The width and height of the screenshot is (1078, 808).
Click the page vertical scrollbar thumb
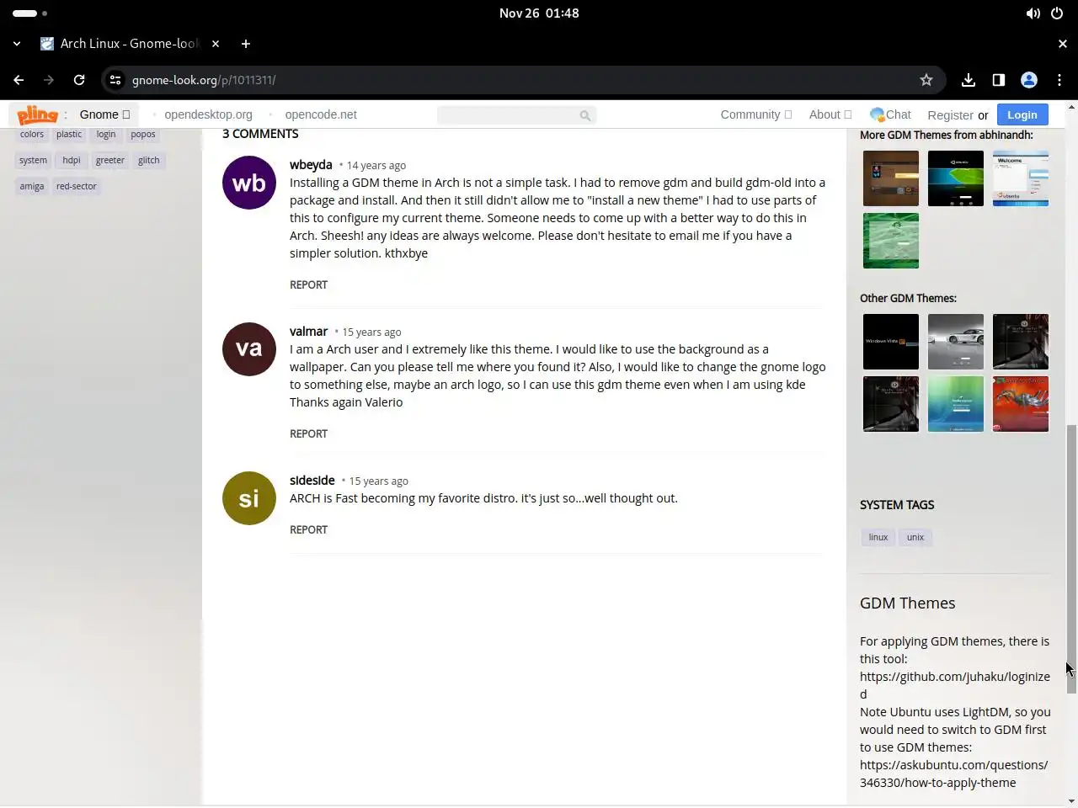pyautogui.click(x=1071, y=559)
